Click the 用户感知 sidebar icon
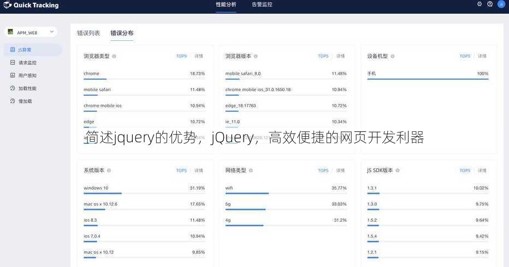The width and height of the screenshot is (509, 267). coord(13,75)
